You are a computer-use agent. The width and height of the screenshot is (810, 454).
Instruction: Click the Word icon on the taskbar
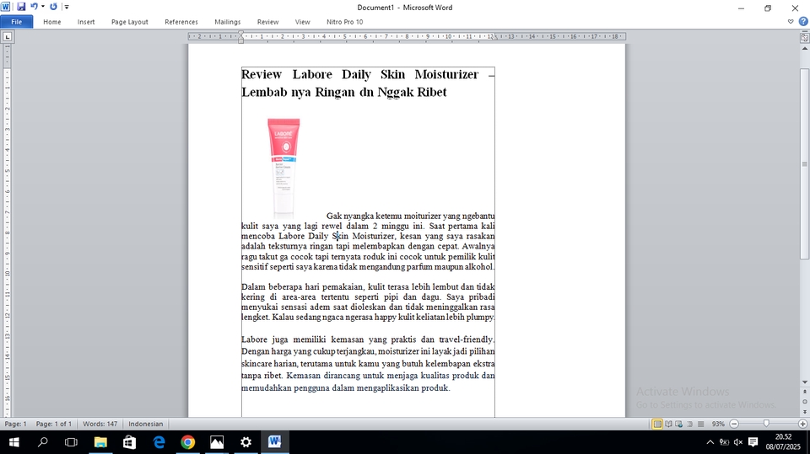pyautogui.click(x=275, y=442)
